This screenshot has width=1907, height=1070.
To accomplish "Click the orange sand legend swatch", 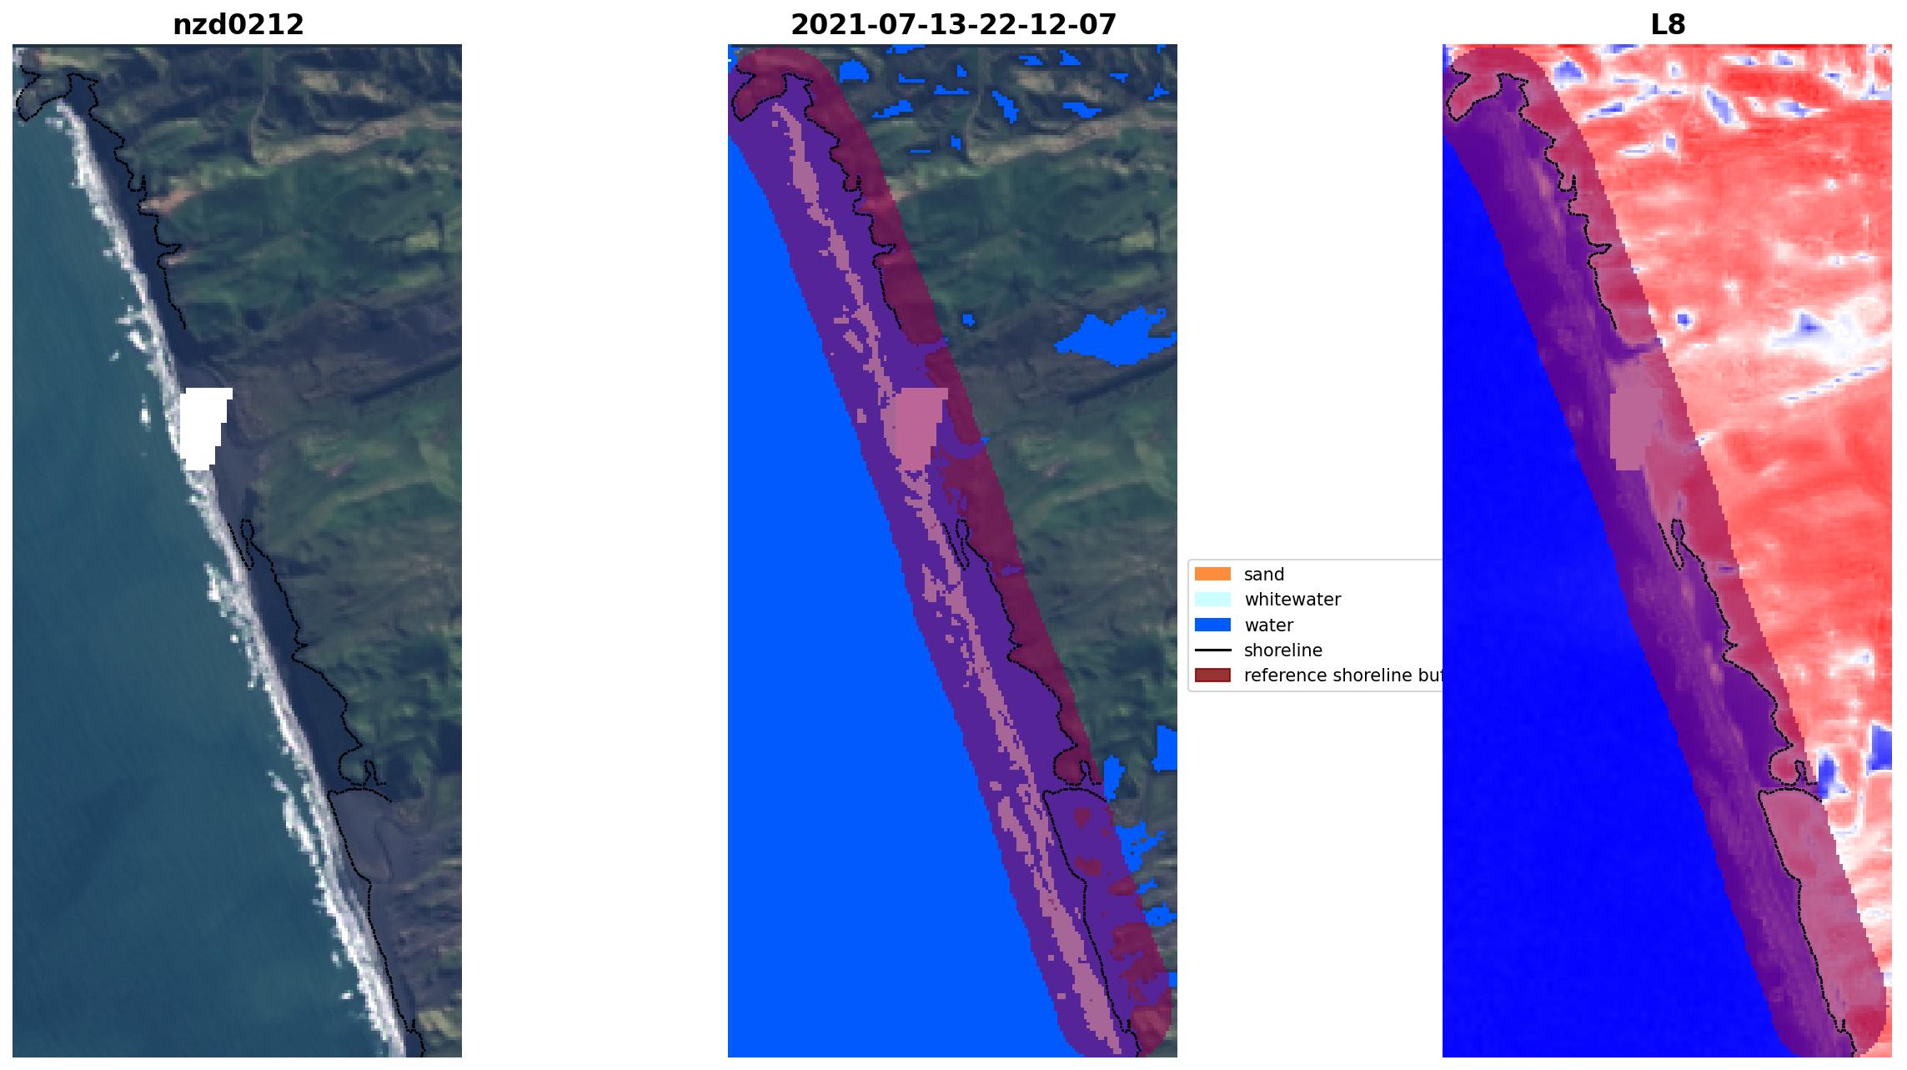I will [x=1212, y=574].
